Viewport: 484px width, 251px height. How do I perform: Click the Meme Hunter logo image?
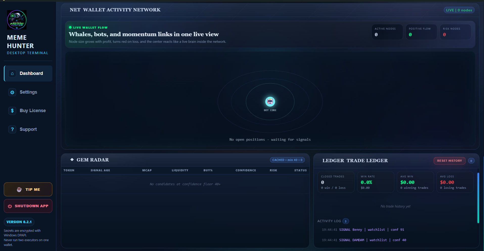point(17,20)
